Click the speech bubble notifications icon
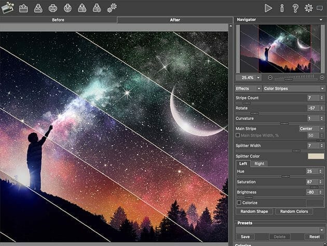The width and height of the screenshot is (327, 246). pos(320,8)
